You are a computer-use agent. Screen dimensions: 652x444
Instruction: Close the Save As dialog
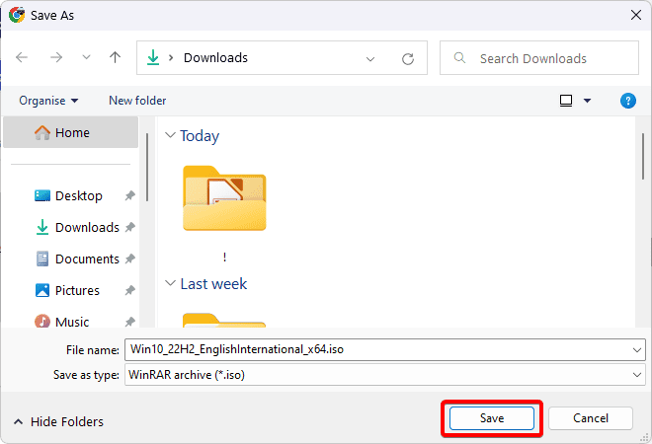(x=636, y=15)
